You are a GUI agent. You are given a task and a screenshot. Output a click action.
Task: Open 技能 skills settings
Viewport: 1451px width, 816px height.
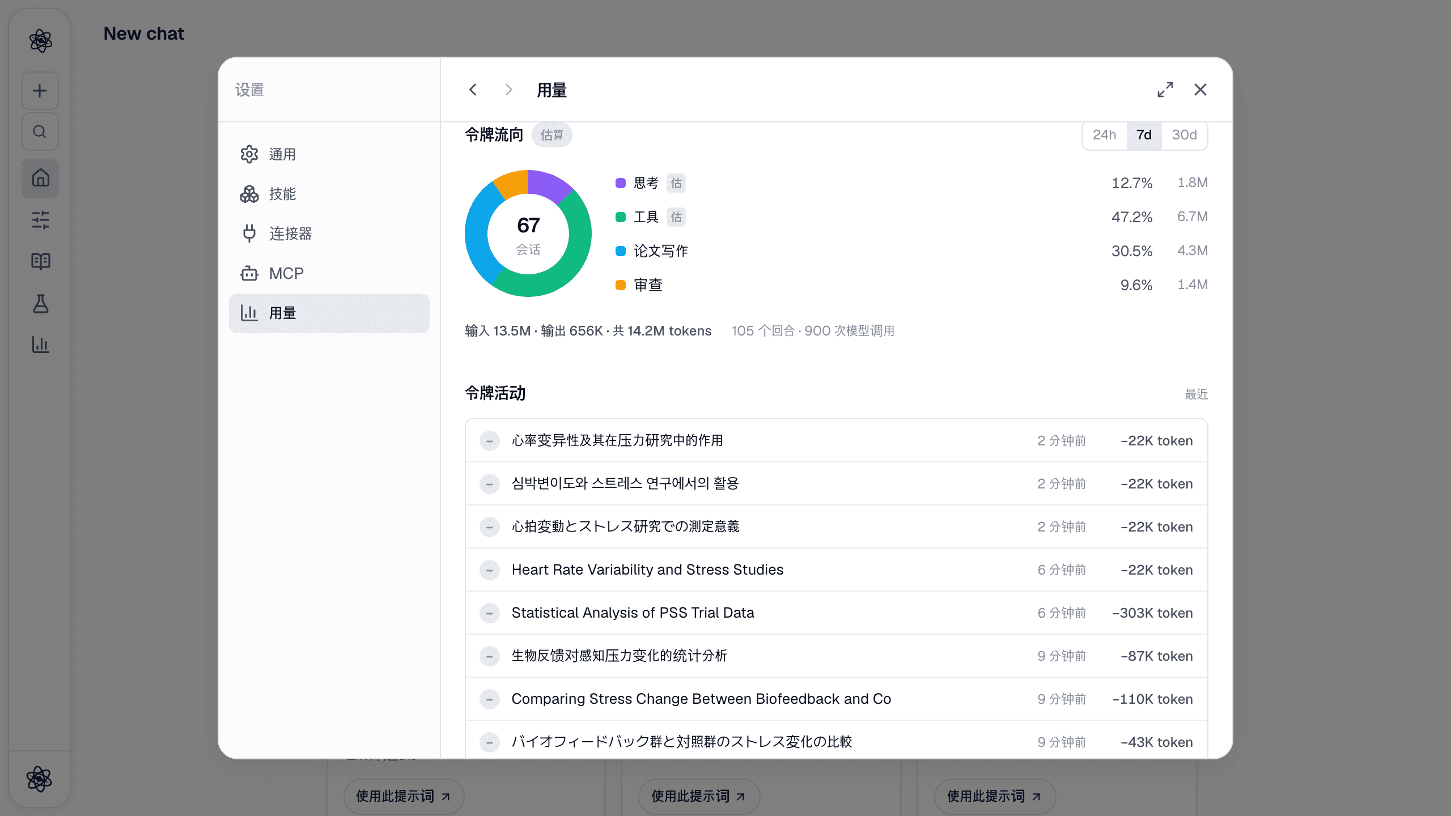pyautogui.click(x=329, y=194)
